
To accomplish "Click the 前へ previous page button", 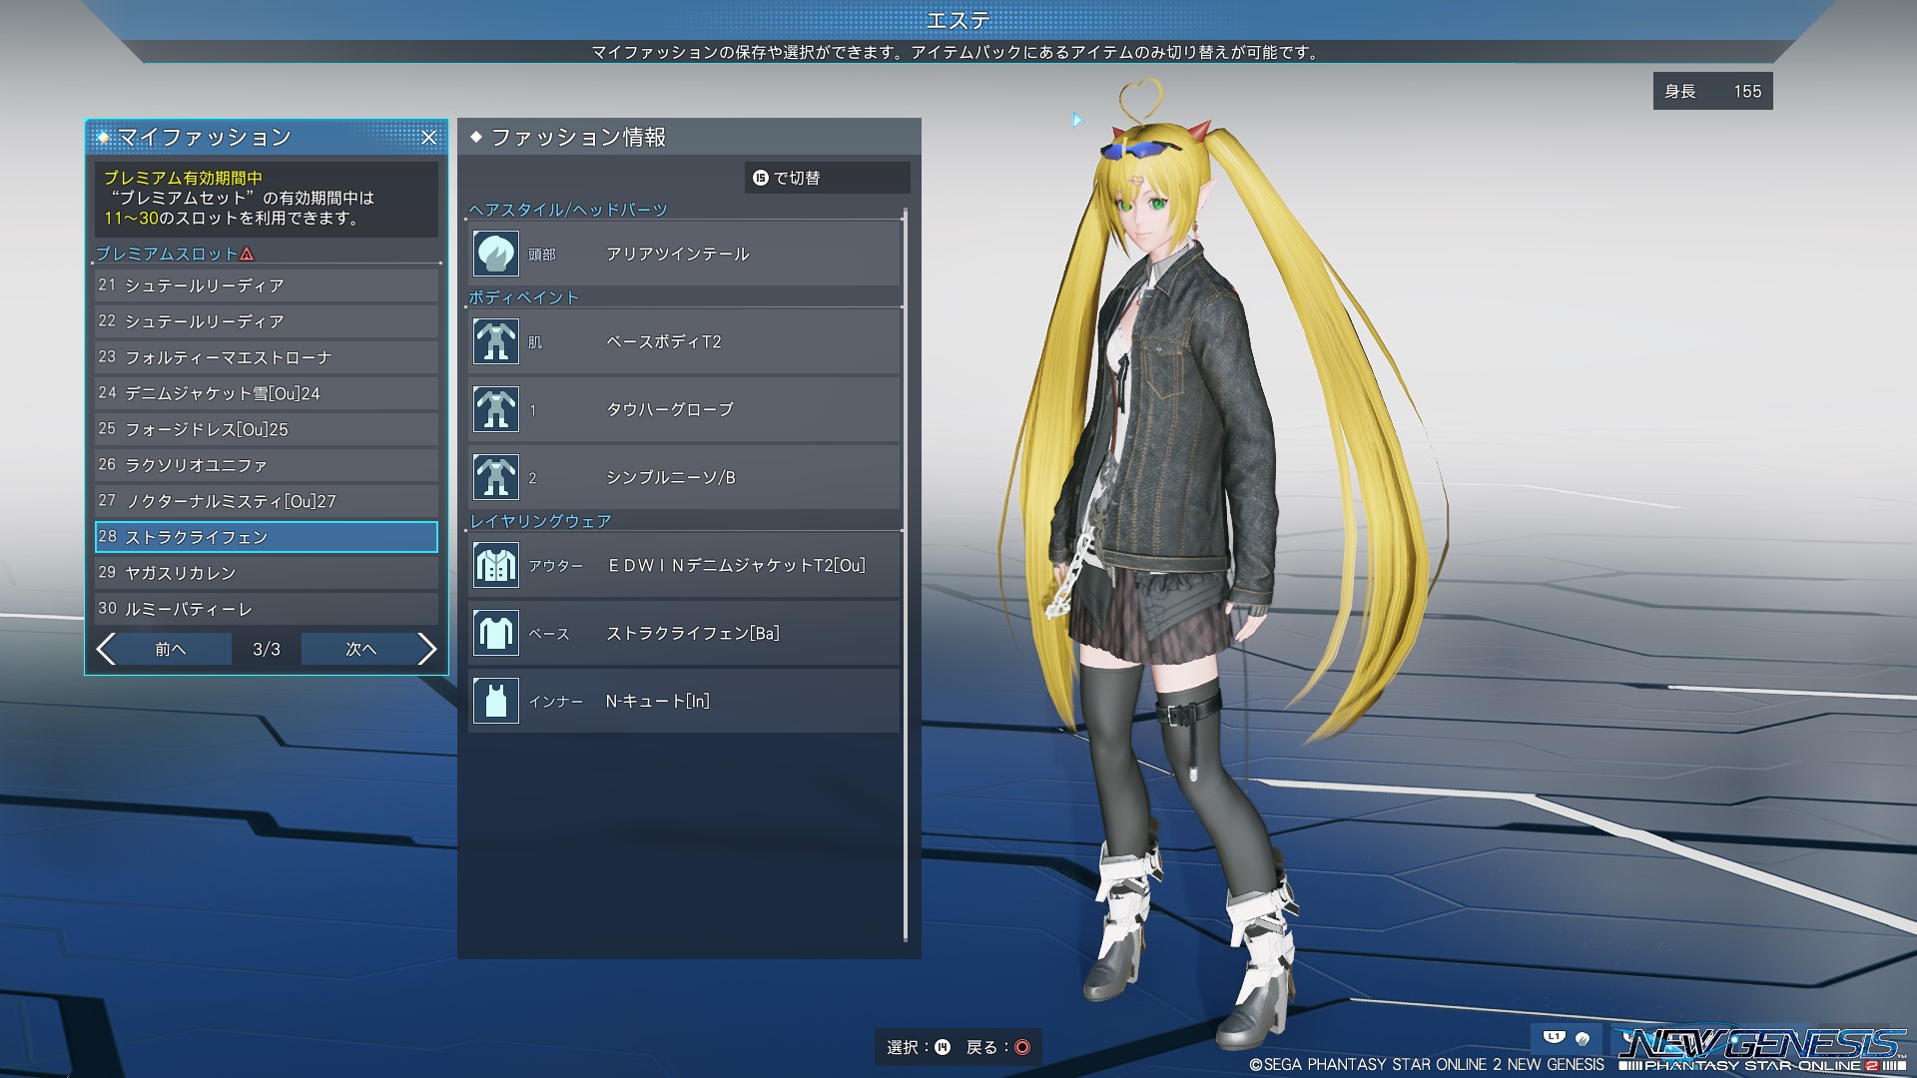I will (x=171, y=649).
